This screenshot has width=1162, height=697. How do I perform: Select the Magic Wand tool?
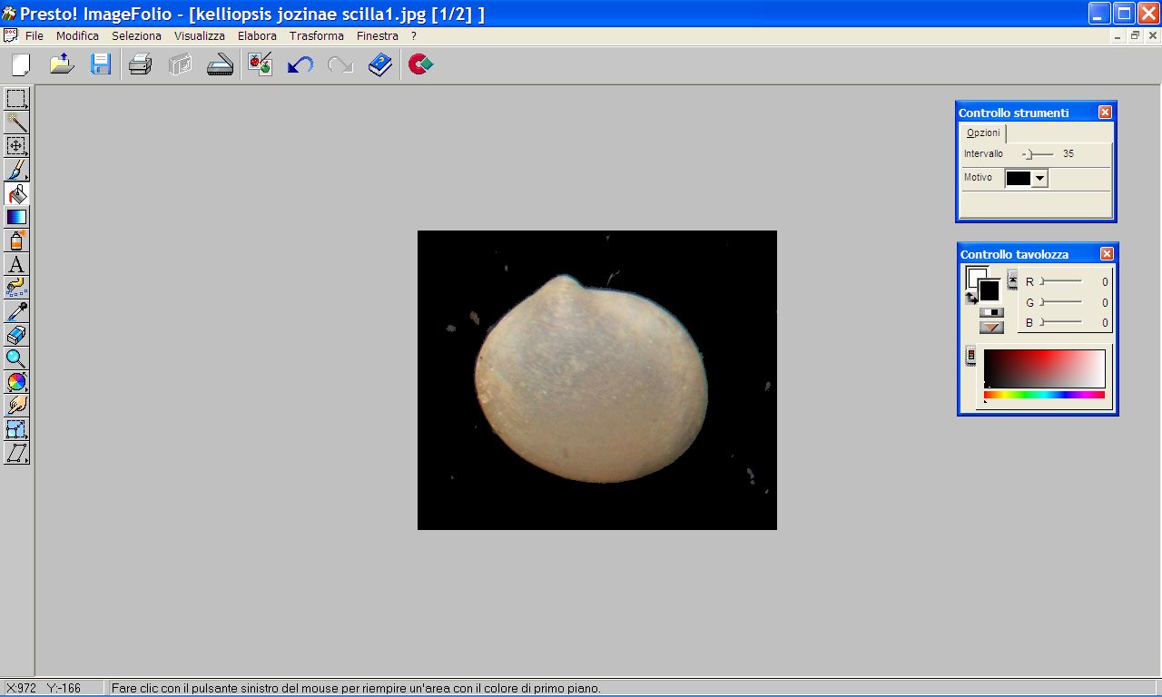click(x=16, y=123)
